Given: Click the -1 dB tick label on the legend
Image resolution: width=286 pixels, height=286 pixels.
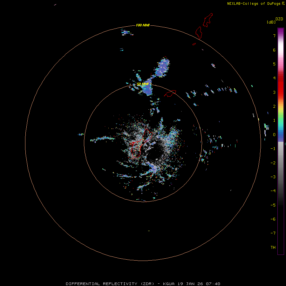Looking at the screenshot, I should pyautogui.click(x=273, y=149).
